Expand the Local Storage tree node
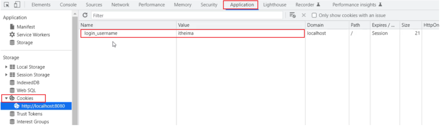This screenshot has width=440, height=129. 6,67
